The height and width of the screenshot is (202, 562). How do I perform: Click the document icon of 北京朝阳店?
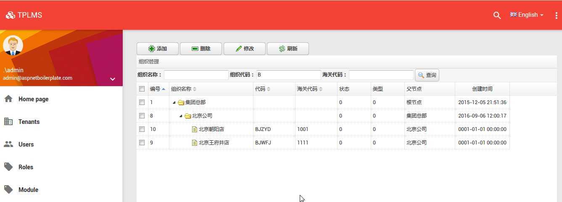(x=195, y=129)
